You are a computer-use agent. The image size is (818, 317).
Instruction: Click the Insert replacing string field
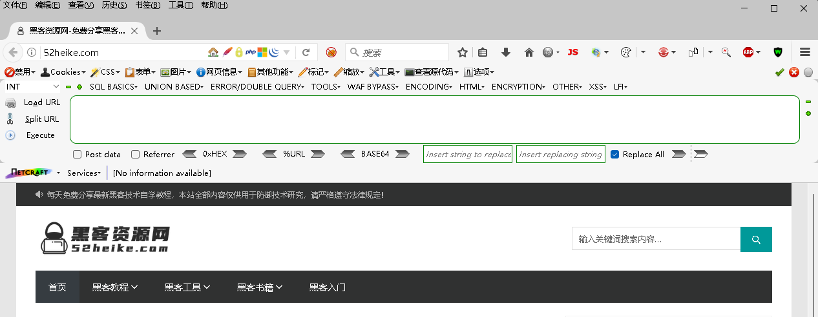click(561, 154)
